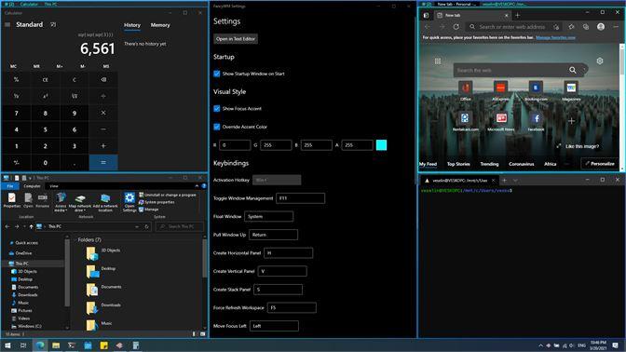
Task: Click the Edge page settings gear
Action: [x=600, y=61]
